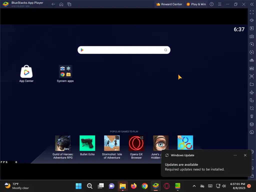Click the eco mode gauge icon

[x=252, y=132]
